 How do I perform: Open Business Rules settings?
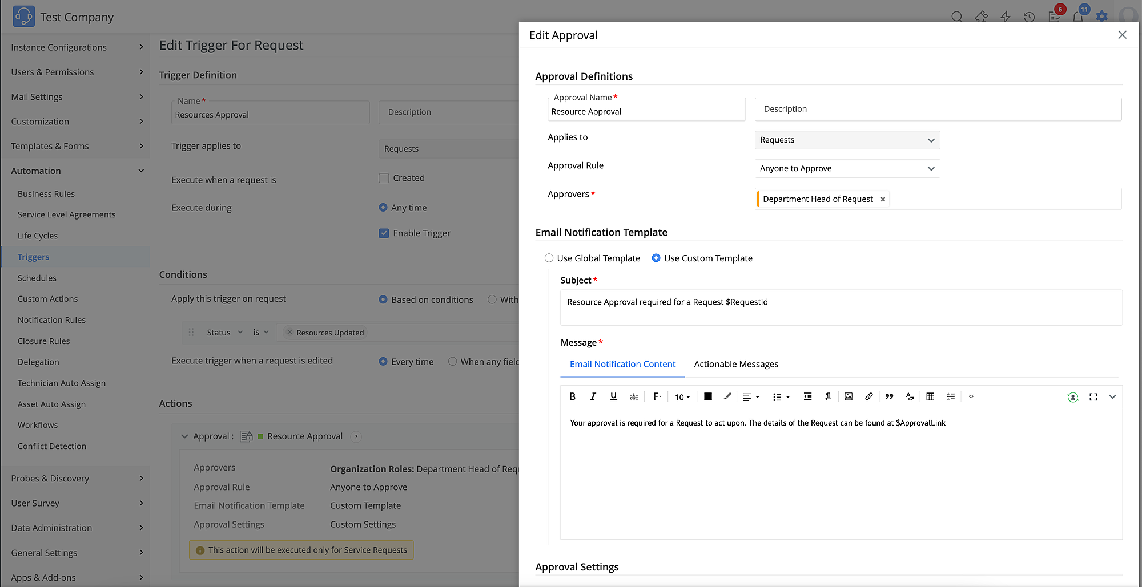pos(46,193)
